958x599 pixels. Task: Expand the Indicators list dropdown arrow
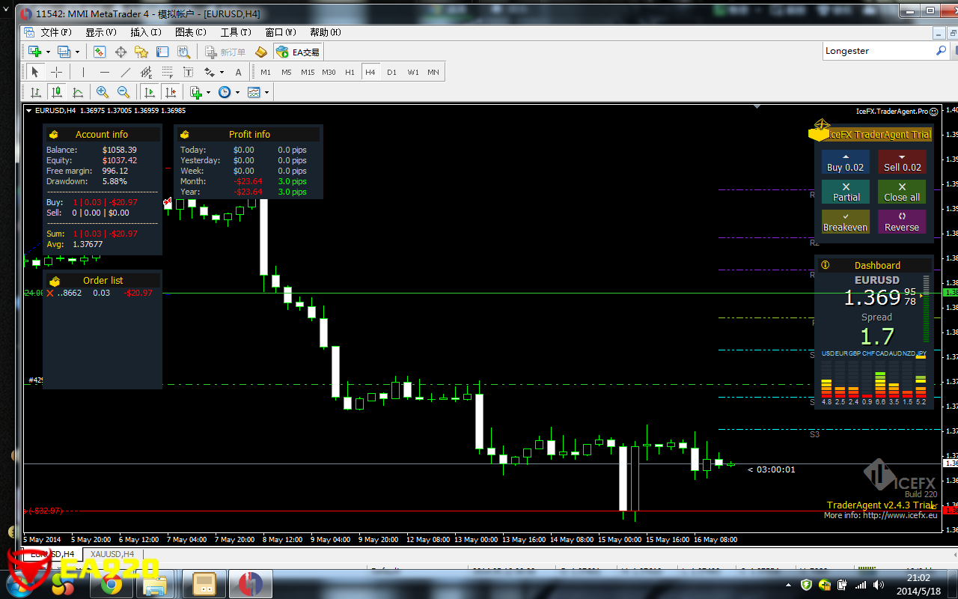pos(208,92)
